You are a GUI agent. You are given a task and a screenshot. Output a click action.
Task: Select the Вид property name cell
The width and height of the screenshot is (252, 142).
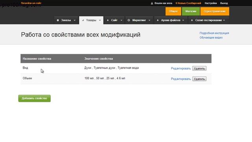(x=25, y=68)
